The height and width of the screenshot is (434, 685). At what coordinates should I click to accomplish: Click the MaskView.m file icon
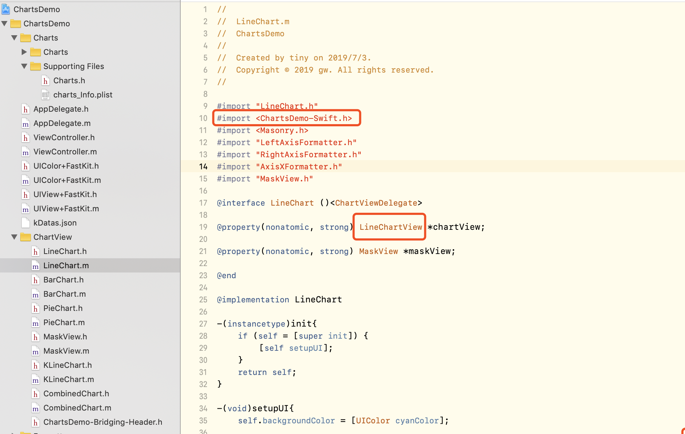tap(36, 351)
